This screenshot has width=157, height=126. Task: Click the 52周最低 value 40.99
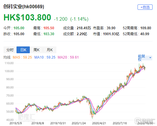coord(145,34)
